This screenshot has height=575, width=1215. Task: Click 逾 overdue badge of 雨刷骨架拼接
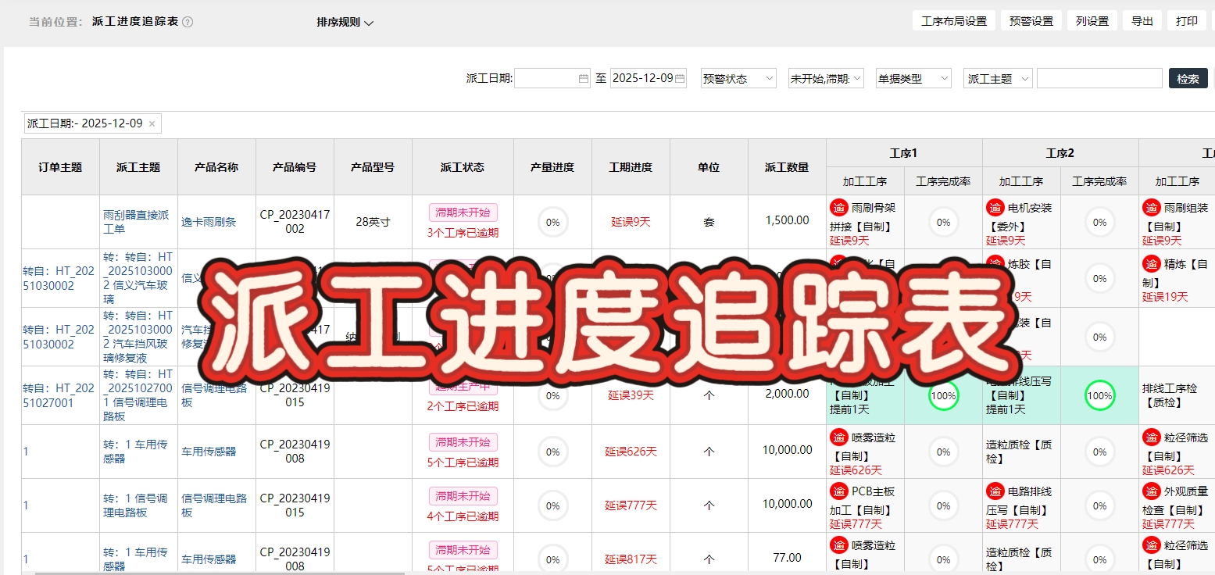pos(838,208)
